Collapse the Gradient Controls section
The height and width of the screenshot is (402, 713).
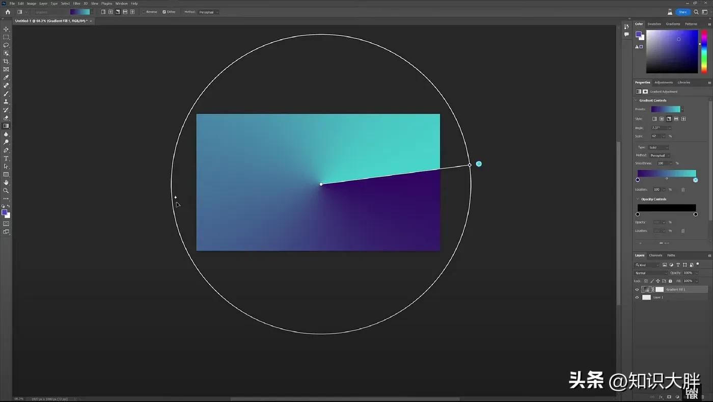point(636,100)
